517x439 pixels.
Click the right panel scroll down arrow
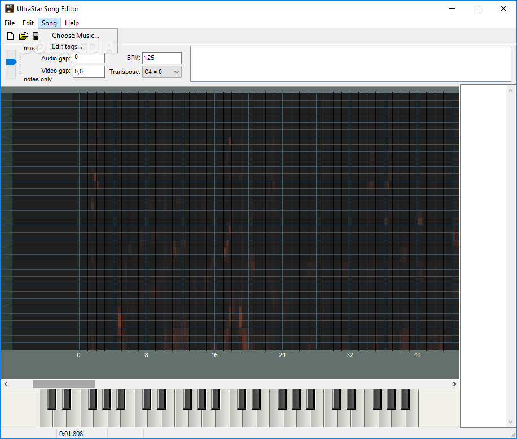510,422
